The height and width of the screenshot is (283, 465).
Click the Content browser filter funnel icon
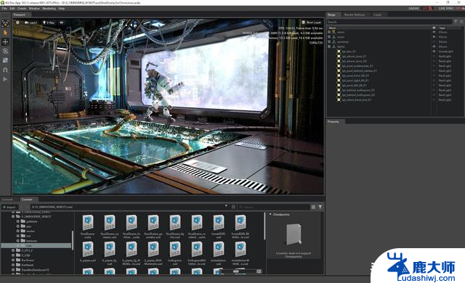(320, 208)
